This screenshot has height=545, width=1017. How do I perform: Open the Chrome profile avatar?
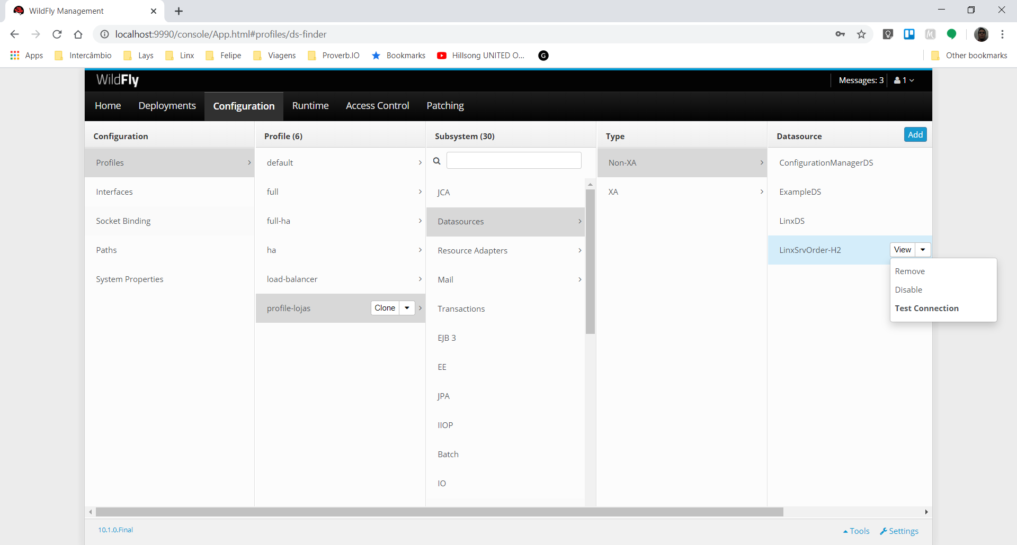click(x=981, y=34)
